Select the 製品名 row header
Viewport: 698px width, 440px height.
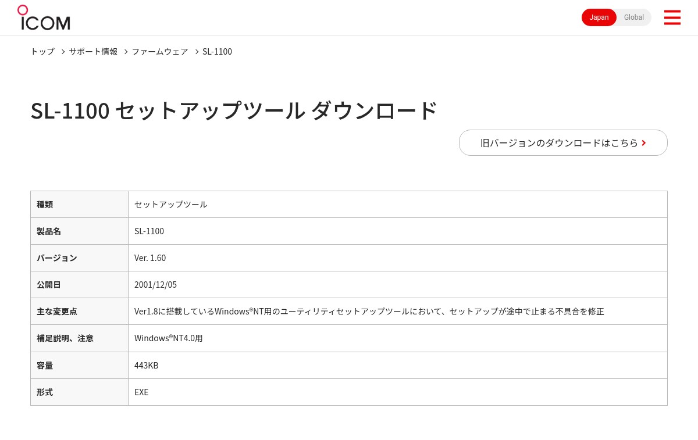(79, 231)
